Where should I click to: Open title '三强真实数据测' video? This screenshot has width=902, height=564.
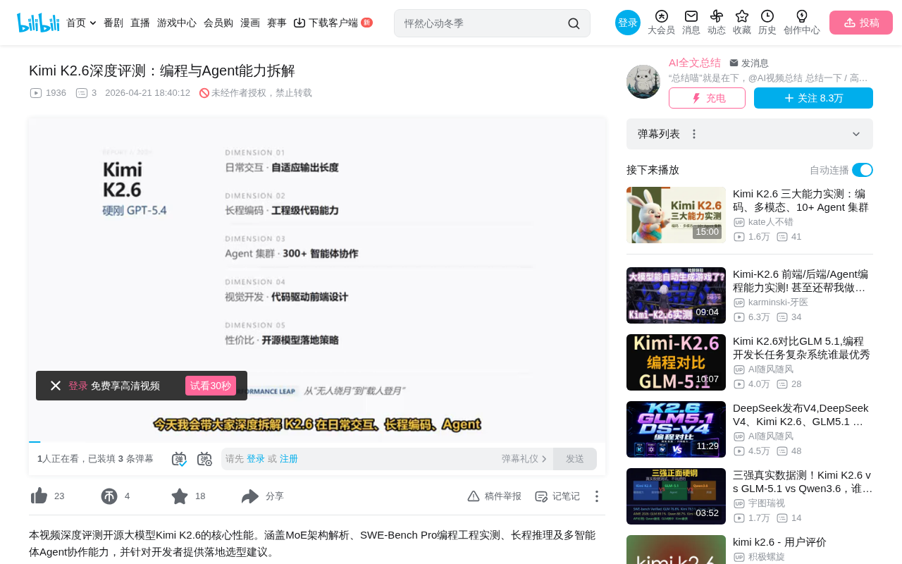(x=803, y=482)
